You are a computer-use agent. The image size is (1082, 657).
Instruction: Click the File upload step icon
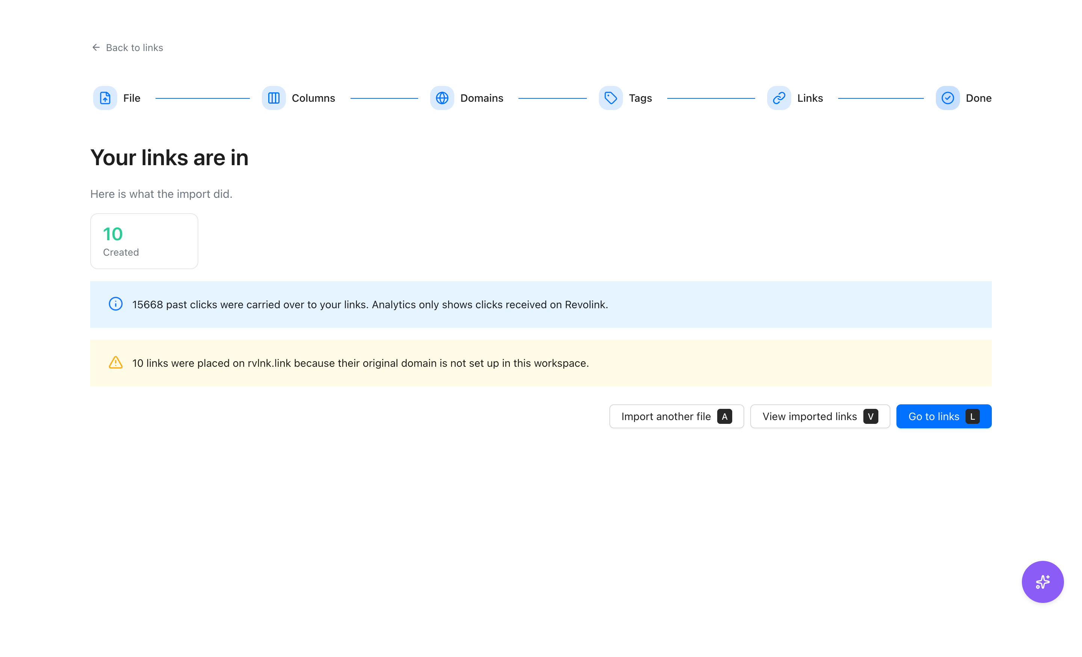(105, 98)
